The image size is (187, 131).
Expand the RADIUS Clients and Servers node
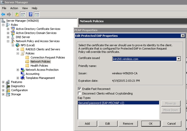(x=18, y=49)
